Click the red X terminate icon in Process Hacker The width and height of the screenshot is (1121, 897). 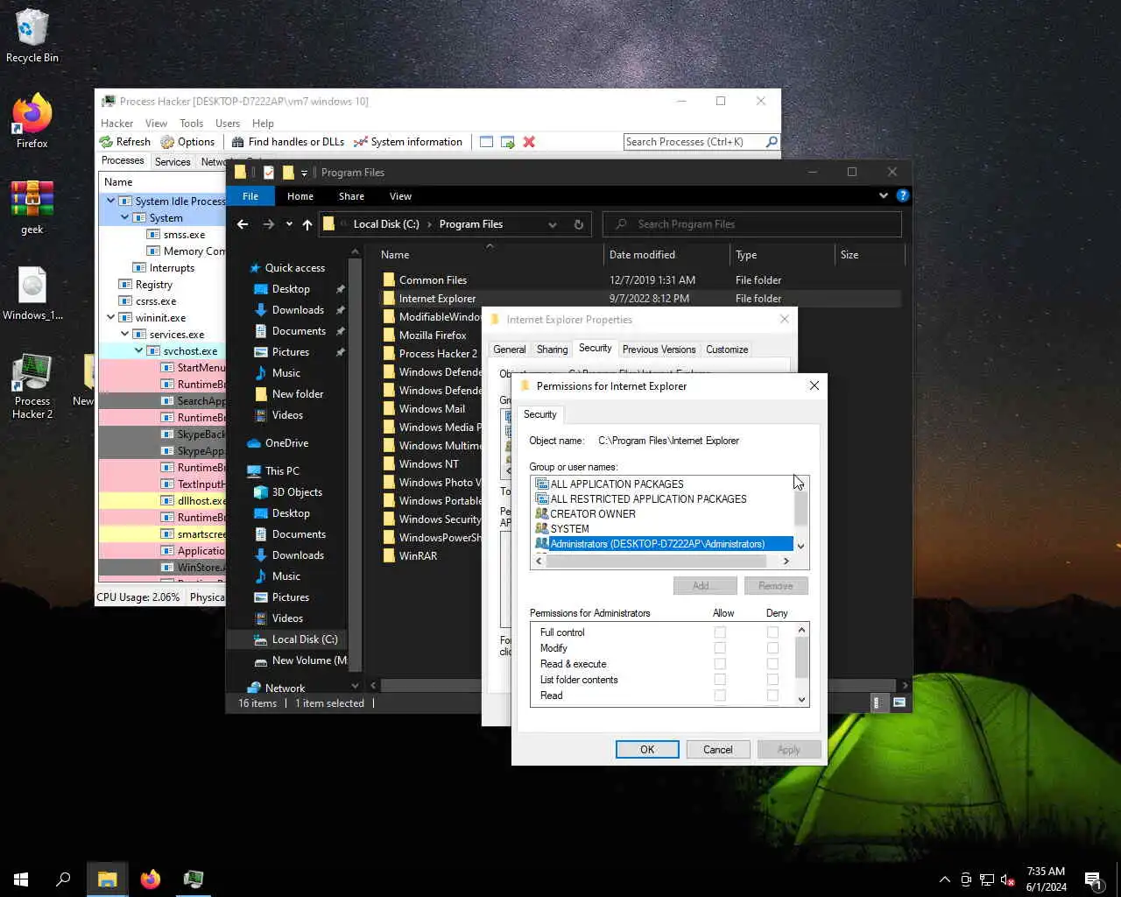[x=529, y=142]
